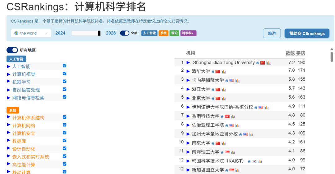Uncheck the 计算机网络 checkbox
Image resolution: width=335 pixels, height=174 pixels.
(x=65, y=125)
